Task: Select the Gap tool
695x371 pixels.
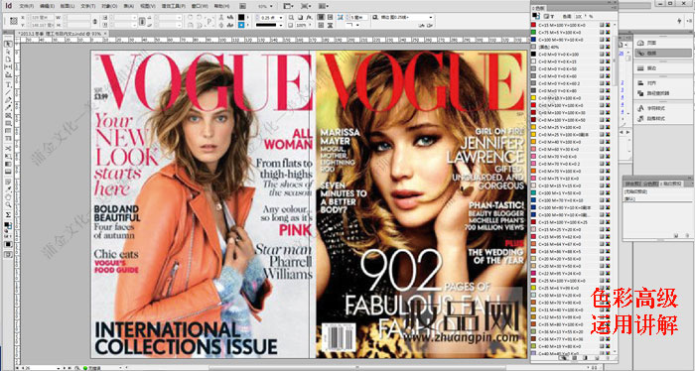Action: point(8,66)
